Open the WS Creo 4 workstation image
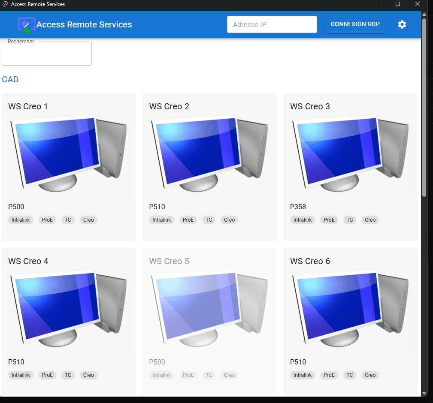 click(x=69, y=309)
